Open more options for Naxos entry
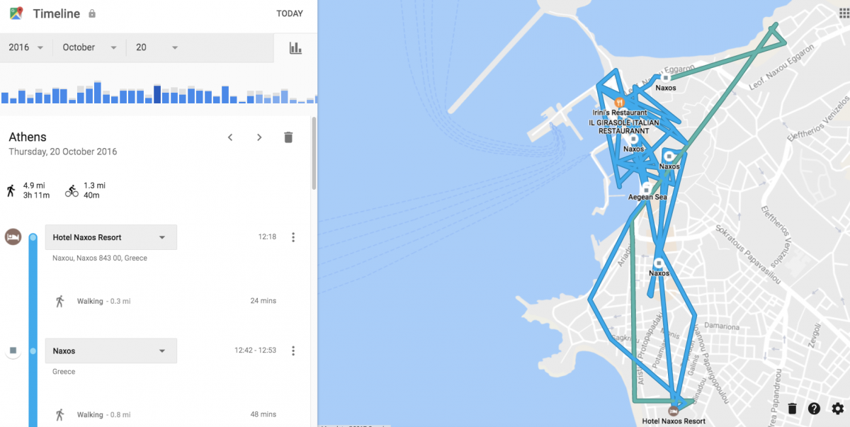The image size is (850, 427). pyautogui.click(x=293, y=351)
